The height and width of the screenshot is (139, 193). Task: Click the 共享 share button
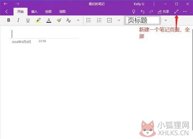click(x=163, y=12)
